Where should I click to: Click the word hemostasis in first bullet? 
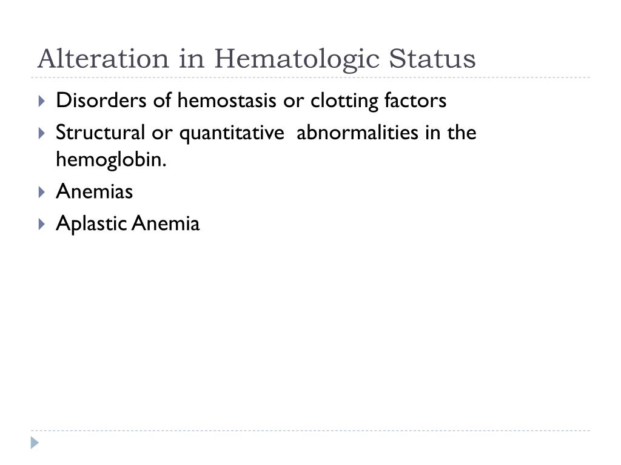tap(227, 100)
